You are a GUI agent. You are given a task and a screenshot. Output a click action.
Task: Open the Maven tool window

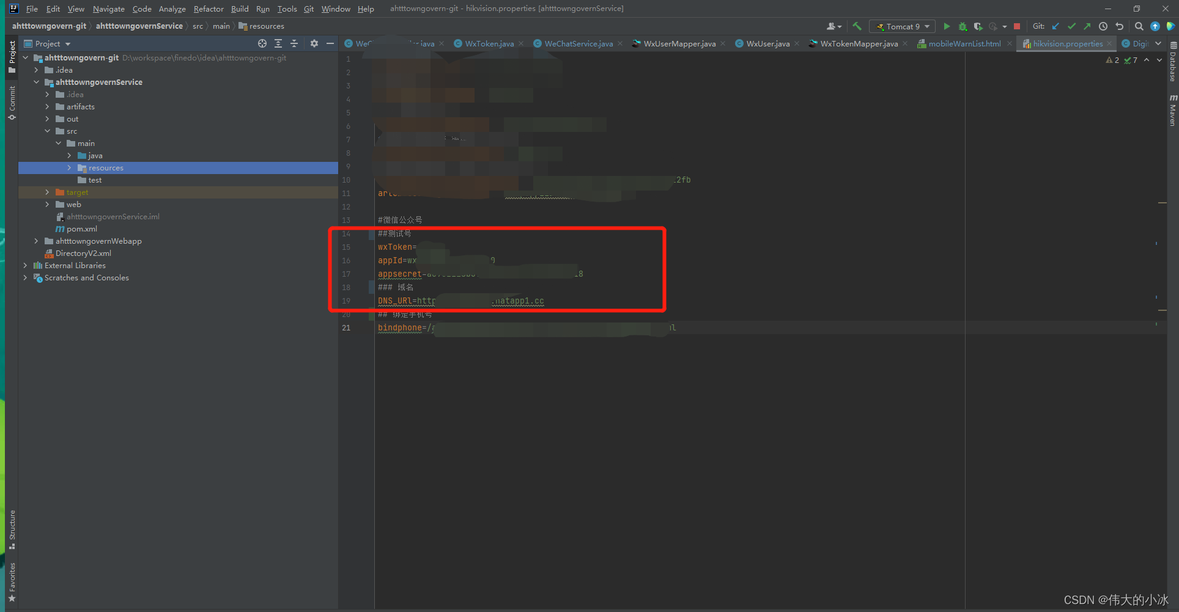pos(1173,111)
